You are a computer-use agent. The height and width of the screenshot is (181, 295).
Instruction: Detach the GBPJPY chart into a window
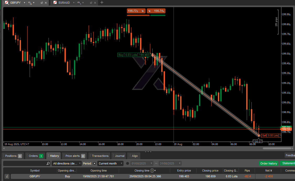coord(42,3)
